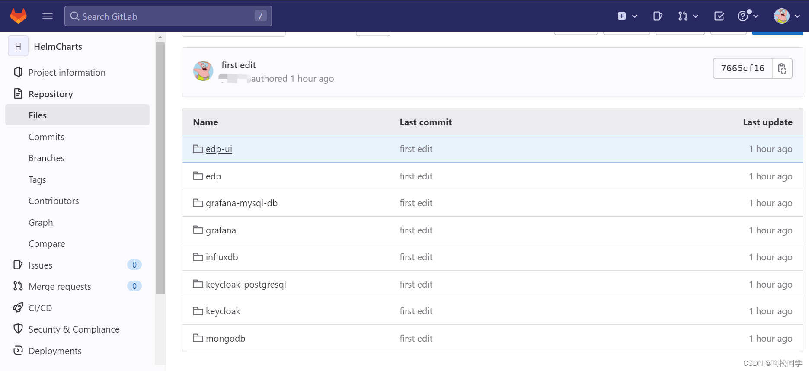The height and width of the screenshot is (371, 809).
Task: Open the user avatar menu
Action: [787, 16]
